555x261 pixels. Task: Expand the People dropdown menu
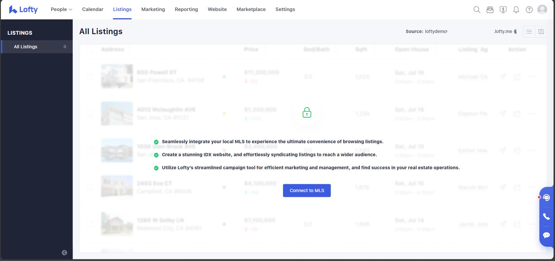tap(61, 9)
